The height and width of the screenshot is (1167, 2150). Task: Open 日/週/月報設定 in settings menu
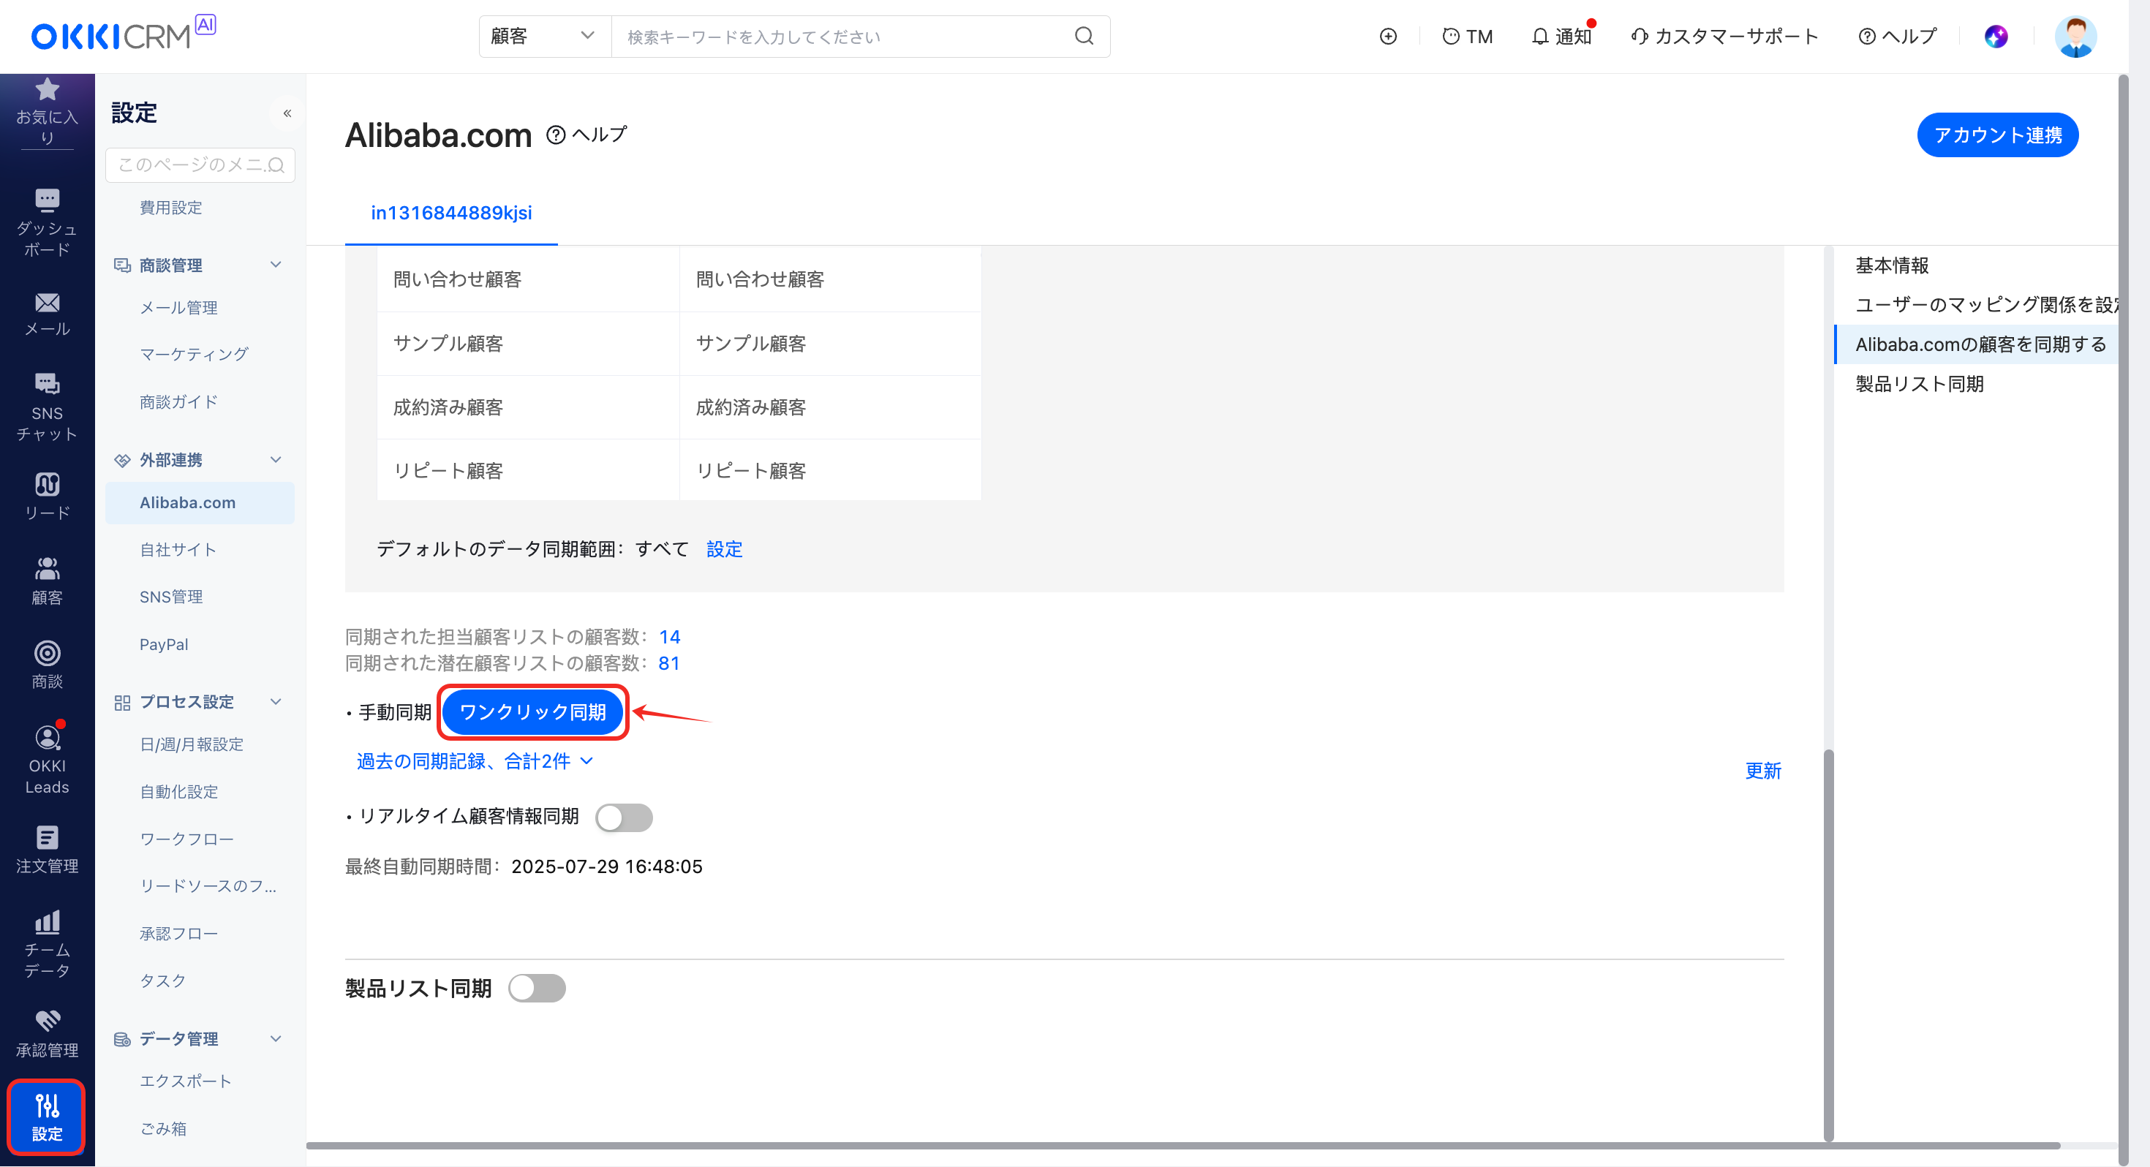(191, 744)
